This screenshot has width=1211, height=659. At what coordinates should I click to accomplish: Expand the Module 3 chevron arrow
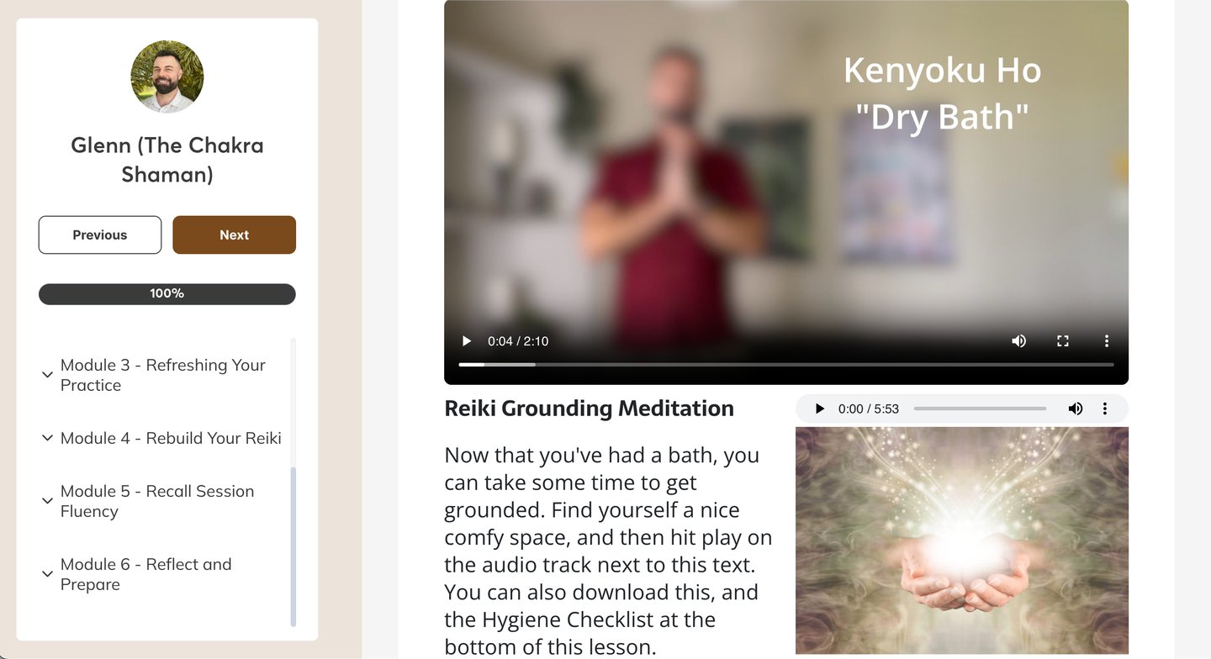pyautogui.click(x=48, y=375)
